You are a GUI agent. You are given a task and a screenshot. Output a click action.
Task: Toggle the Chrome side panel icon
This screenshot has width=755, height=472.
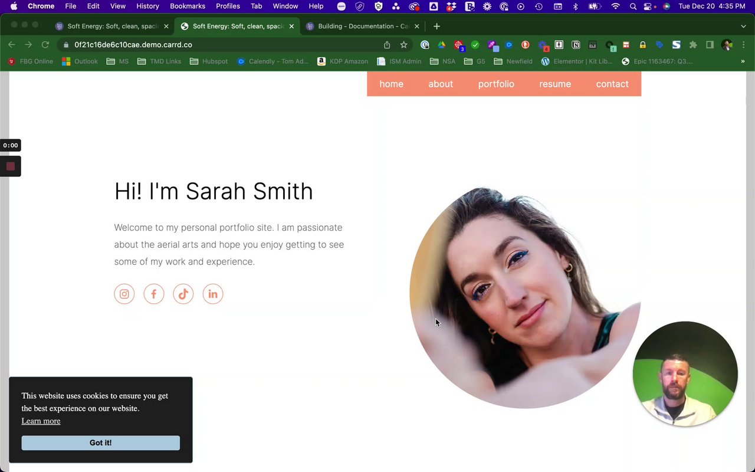[x=710, y=45]
